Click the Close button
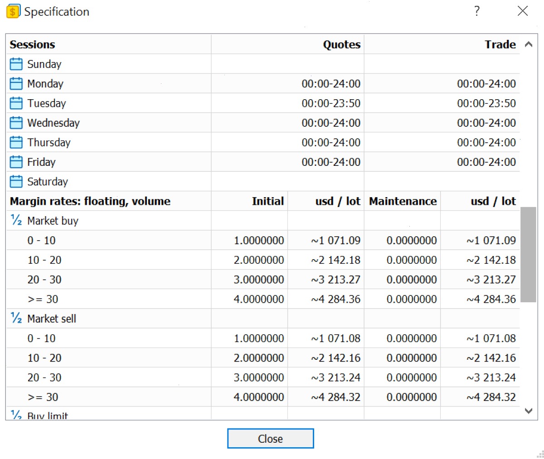Viewport: 544px width, 459px height. (270, 439)
